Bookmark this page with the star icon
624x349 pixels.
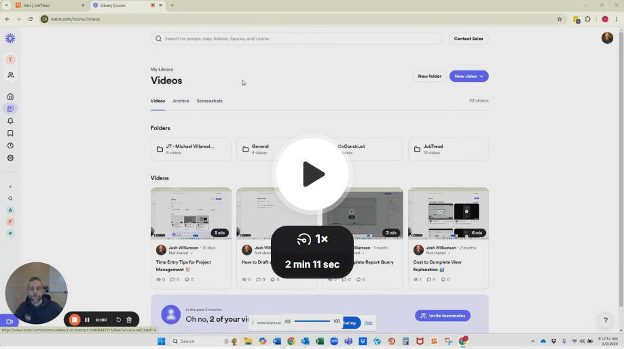click(x=559, y=19)
